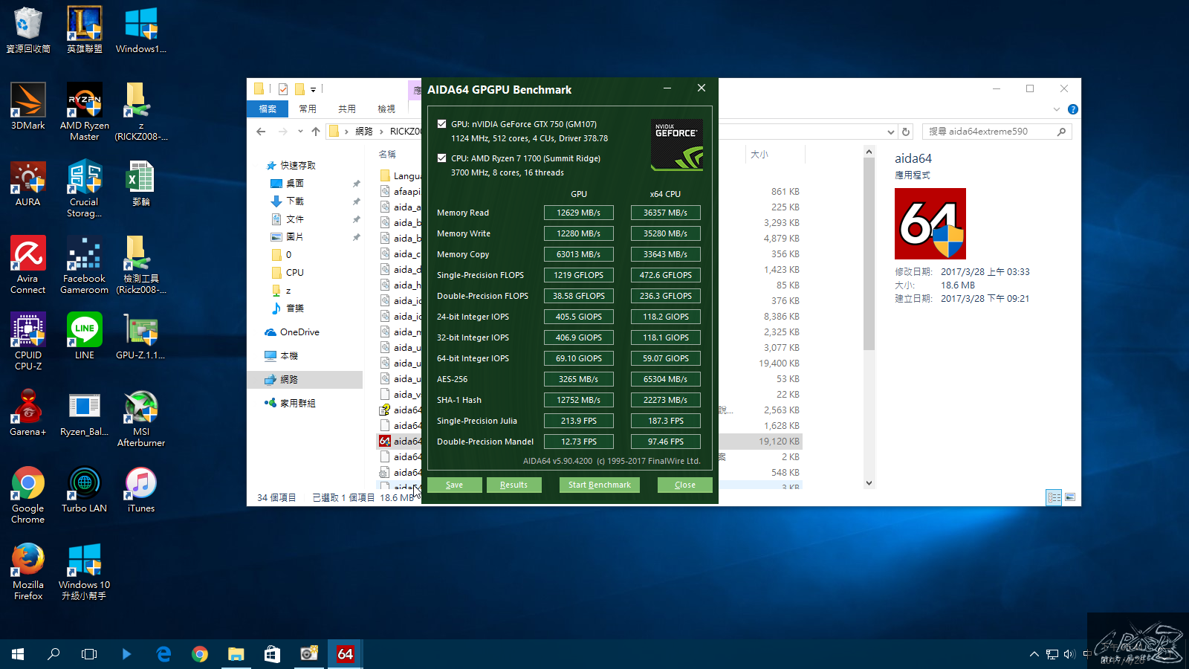Open Microsoft Edge from the taskbar

(x=163, y=654)
